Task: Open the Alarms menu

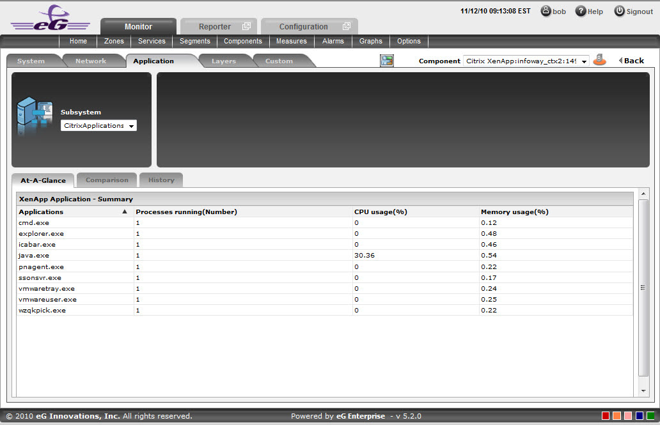Action: point(333,42)
